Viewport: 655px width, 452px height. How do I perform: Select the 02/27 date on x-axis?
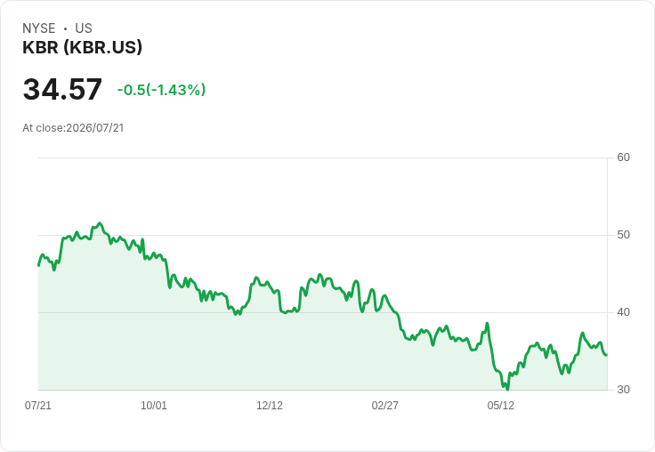[384, 405]
